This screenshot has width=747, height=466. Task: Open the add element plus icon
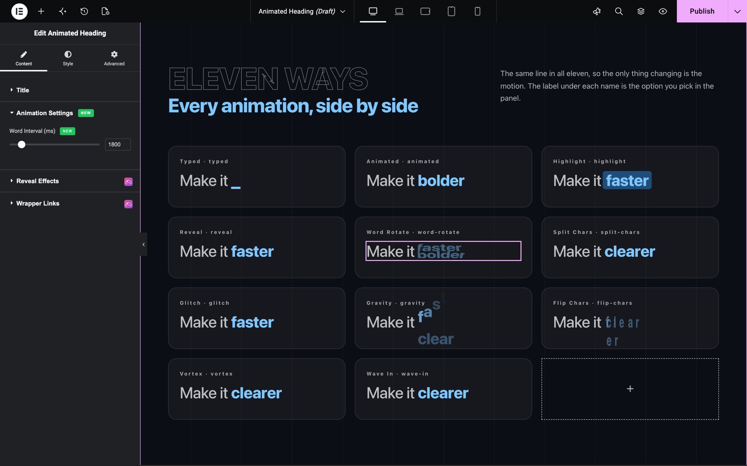tap(41, 11)
